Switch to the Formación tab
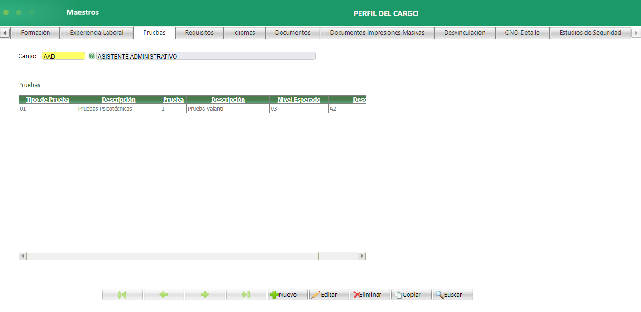Screen dimensions: 641x312 (x=36, y=33)
